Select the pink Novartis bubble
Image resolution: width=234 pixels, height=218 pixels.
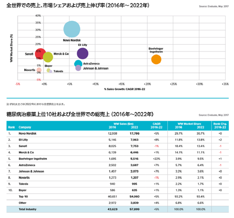[x=39, y=70]
